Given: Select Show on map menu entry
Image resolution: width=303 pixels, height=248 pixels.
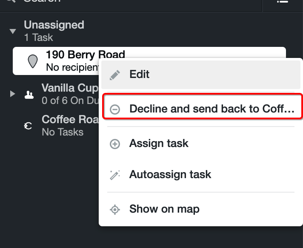Looking at the screenshot, I should [201, 209].
